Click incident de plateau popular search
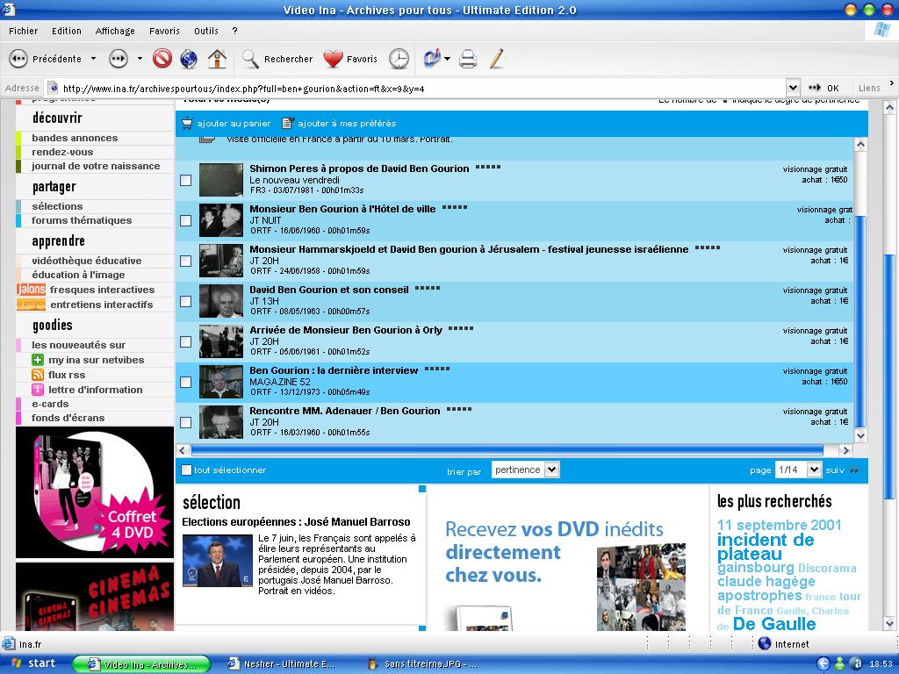Screen dimensions: 899x674 (x=766, y=547)
